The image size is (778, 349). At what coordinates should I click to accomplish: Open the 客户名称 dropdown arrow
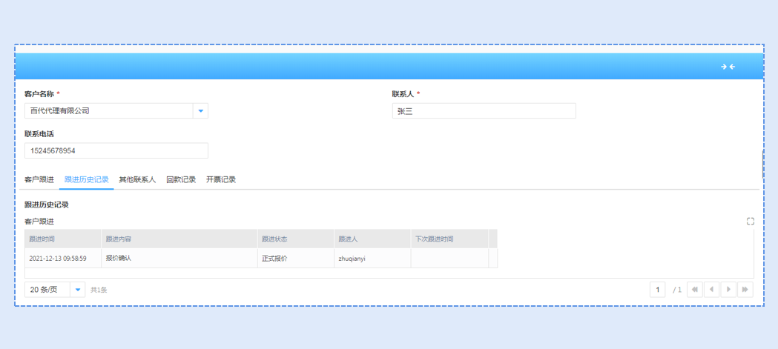(x=200, y=111)
